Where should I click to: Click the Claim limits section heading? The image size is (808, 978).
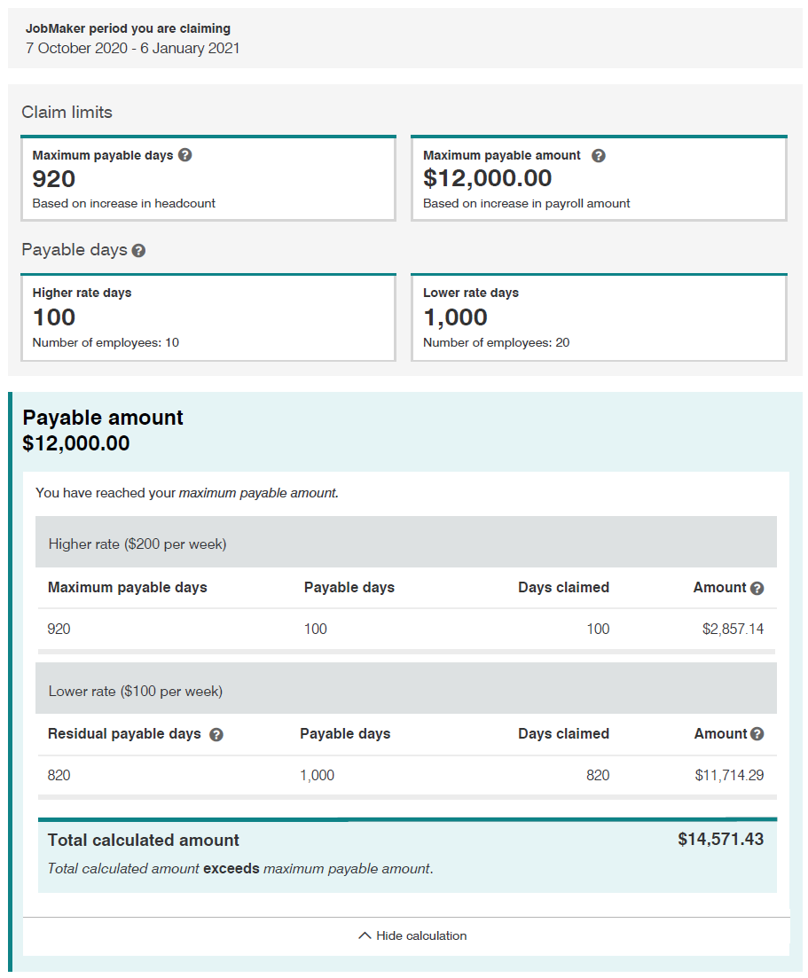pyautogui.click(x=67, y=113)
